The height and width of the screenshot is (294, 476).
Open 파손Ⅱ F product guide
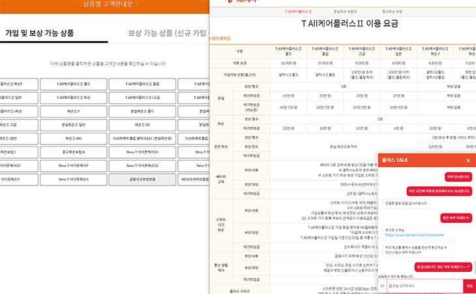click(x=74, y=111)
